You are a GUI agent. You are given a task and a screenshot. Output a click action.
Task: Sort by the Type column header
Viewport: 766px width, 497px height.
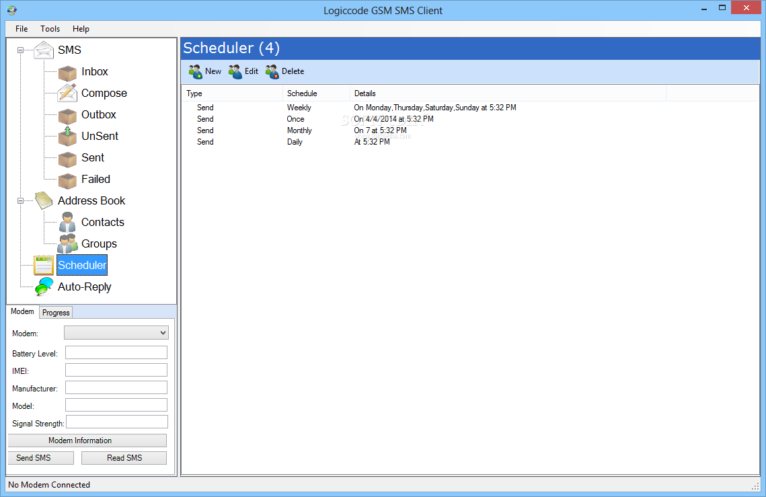point(233,93)
